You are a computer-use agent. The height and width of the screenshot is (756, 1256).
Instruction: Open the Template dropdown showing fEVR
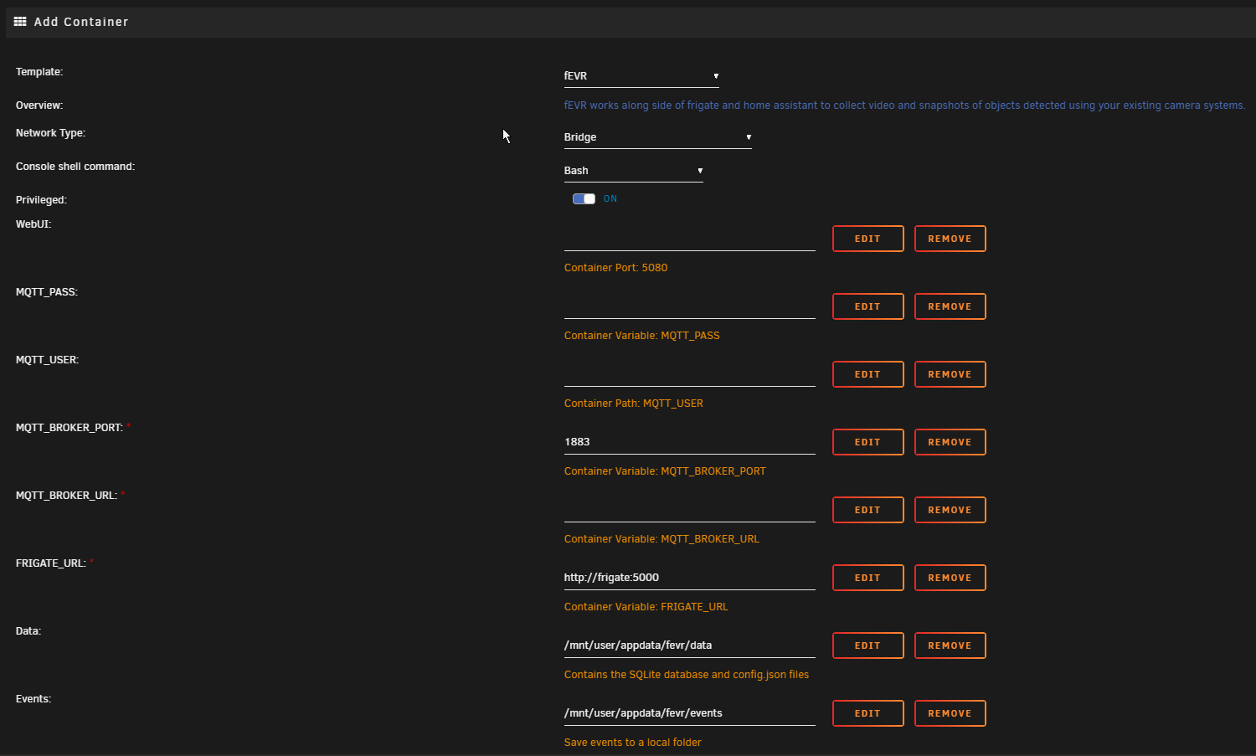click(x=641, y=75)
